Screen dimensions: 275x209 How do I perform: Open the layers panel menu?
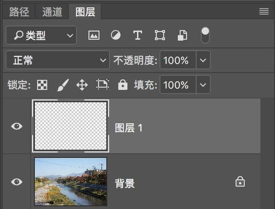[264, 11]
